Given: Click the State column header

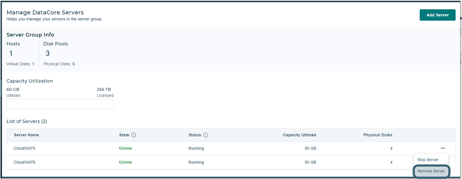Looking at the screenshot, I should tap(124, 135).
